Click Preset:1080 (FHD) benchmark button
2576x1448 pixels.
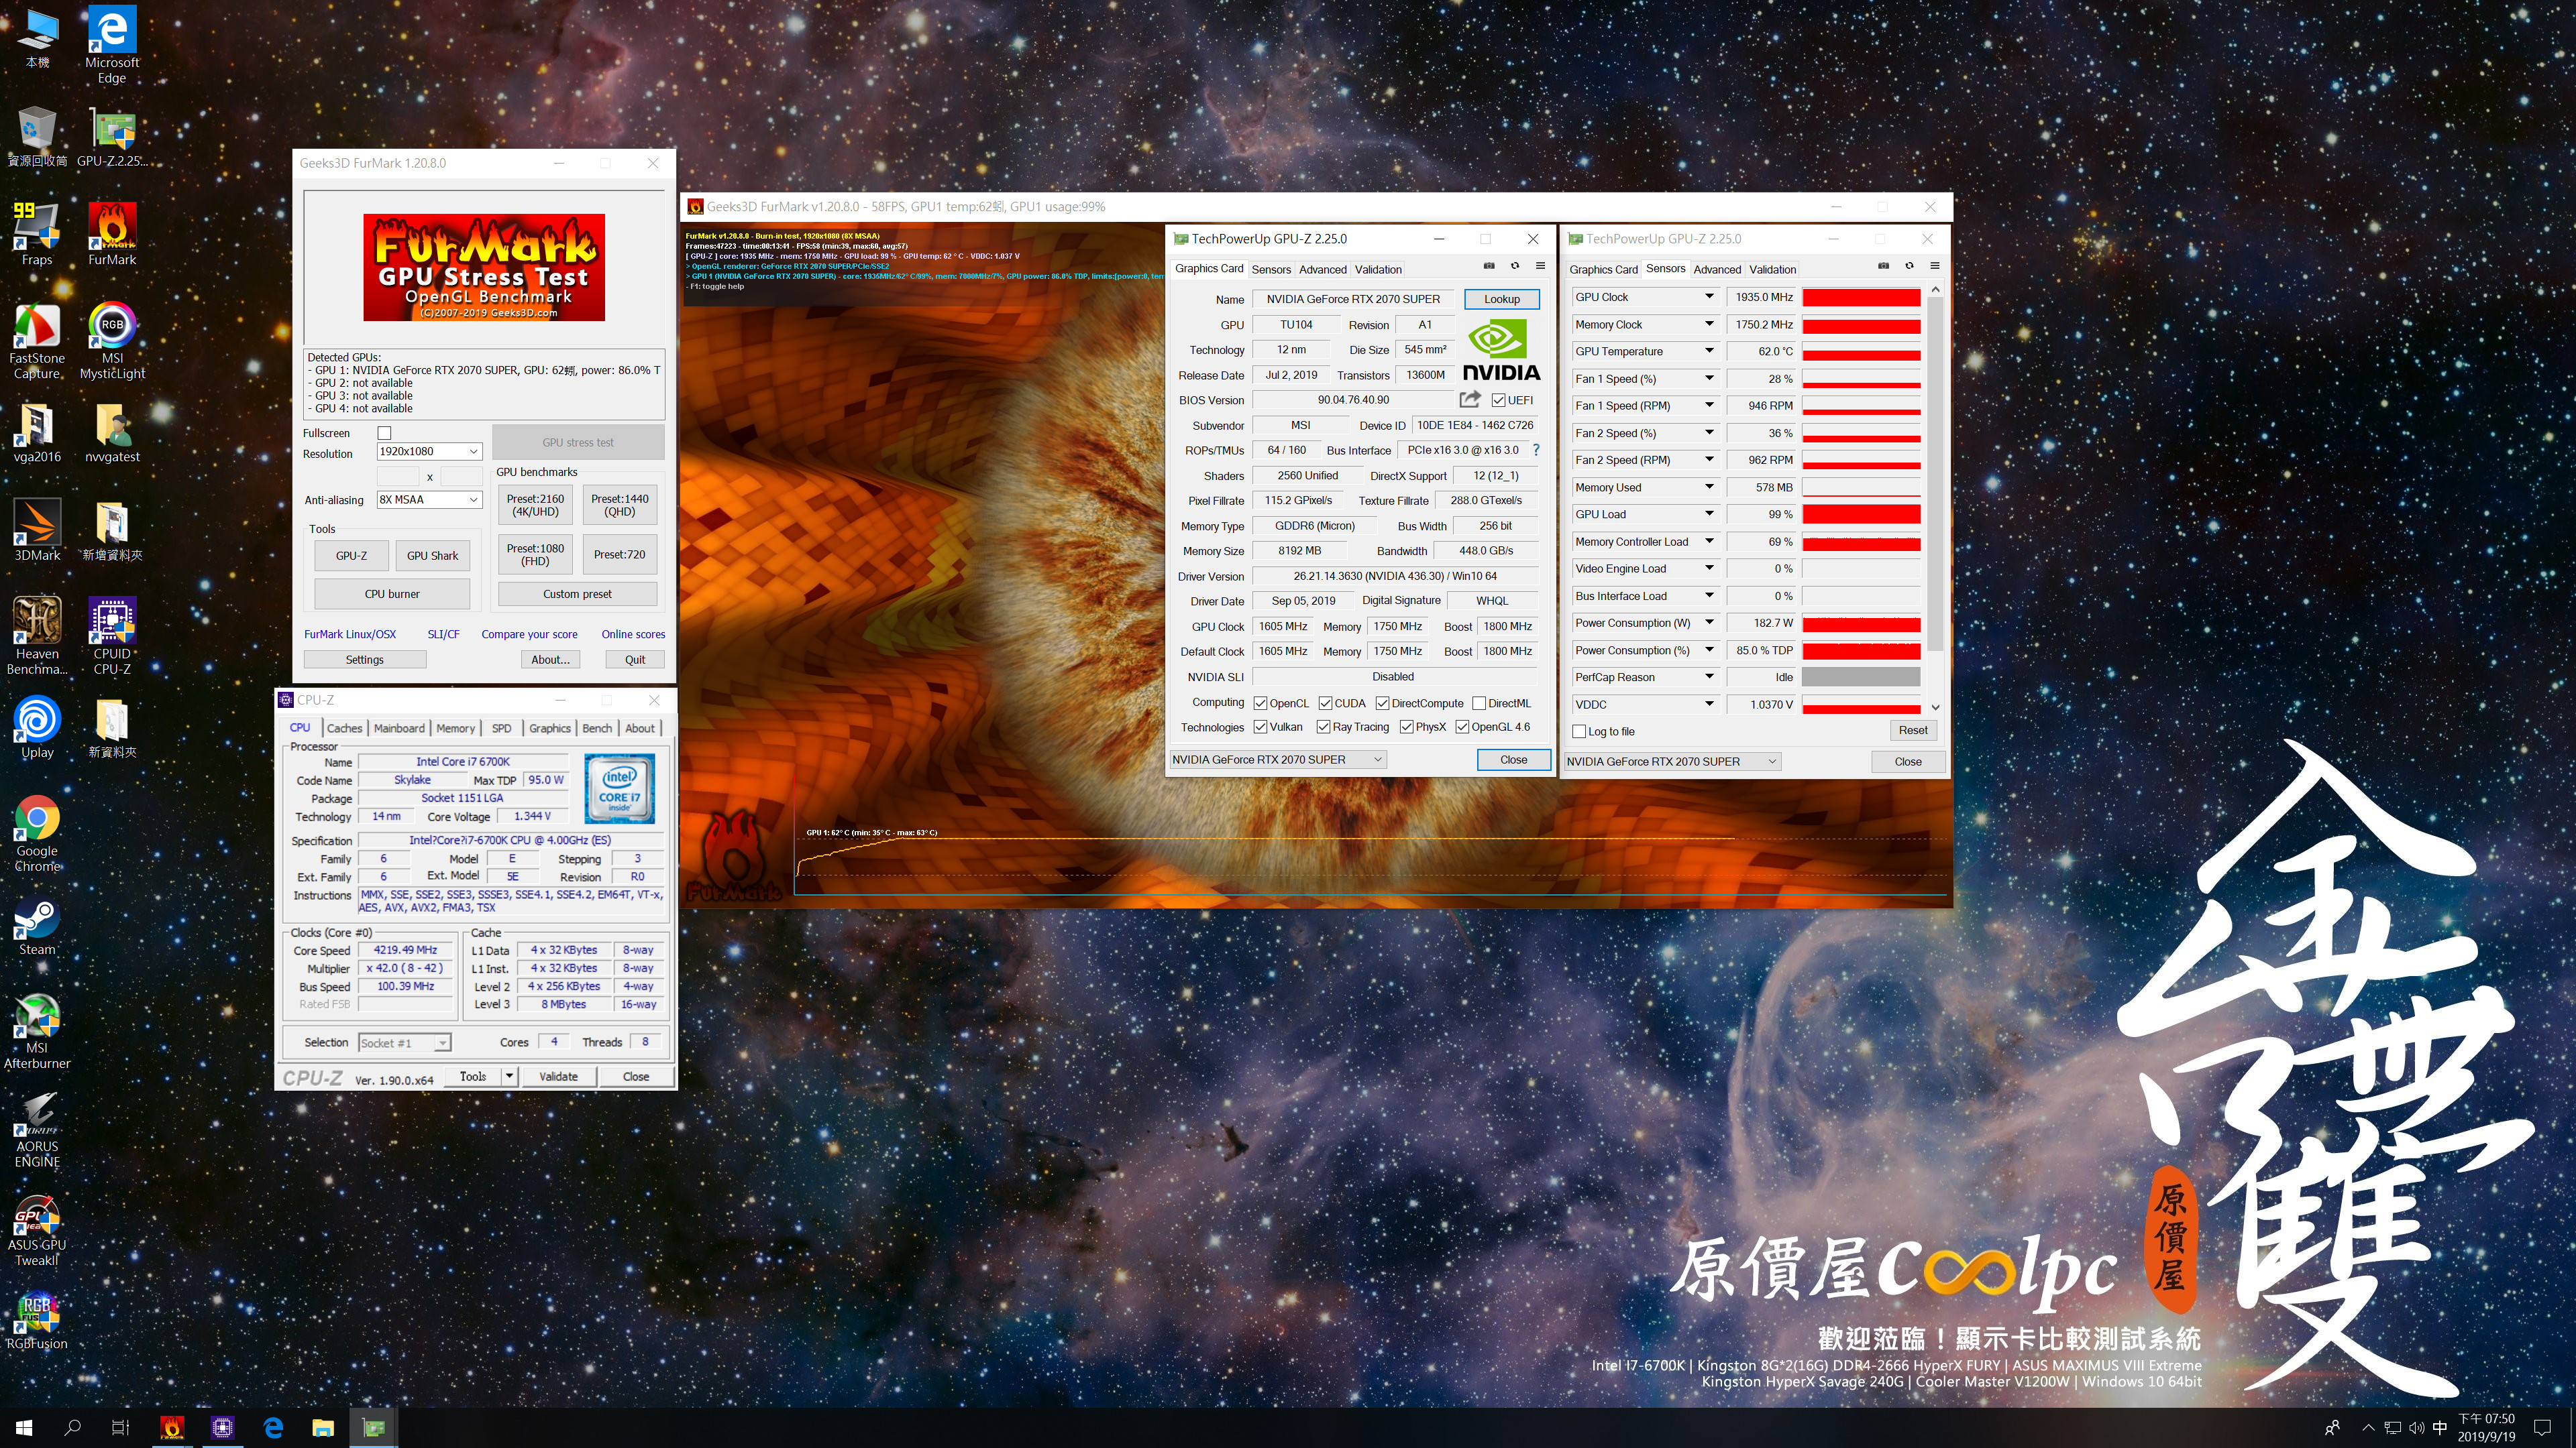click(x=535, y=554)
